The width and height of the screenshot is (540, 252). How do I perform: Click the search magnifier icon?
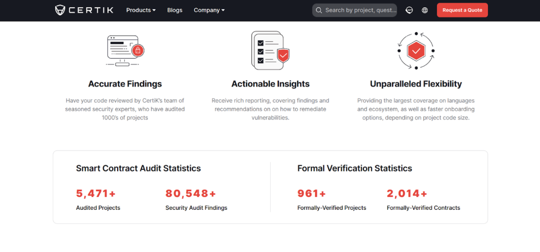tap(319, 10)
